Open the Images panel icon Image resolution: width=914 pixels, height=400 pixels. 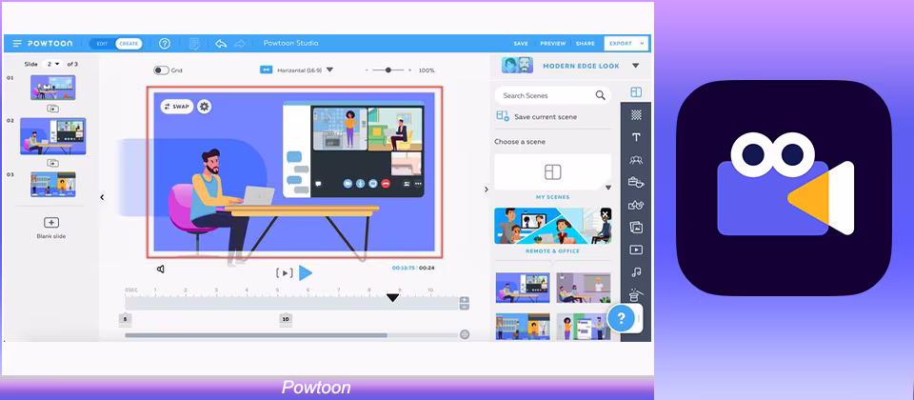click(x=636, y=228)
